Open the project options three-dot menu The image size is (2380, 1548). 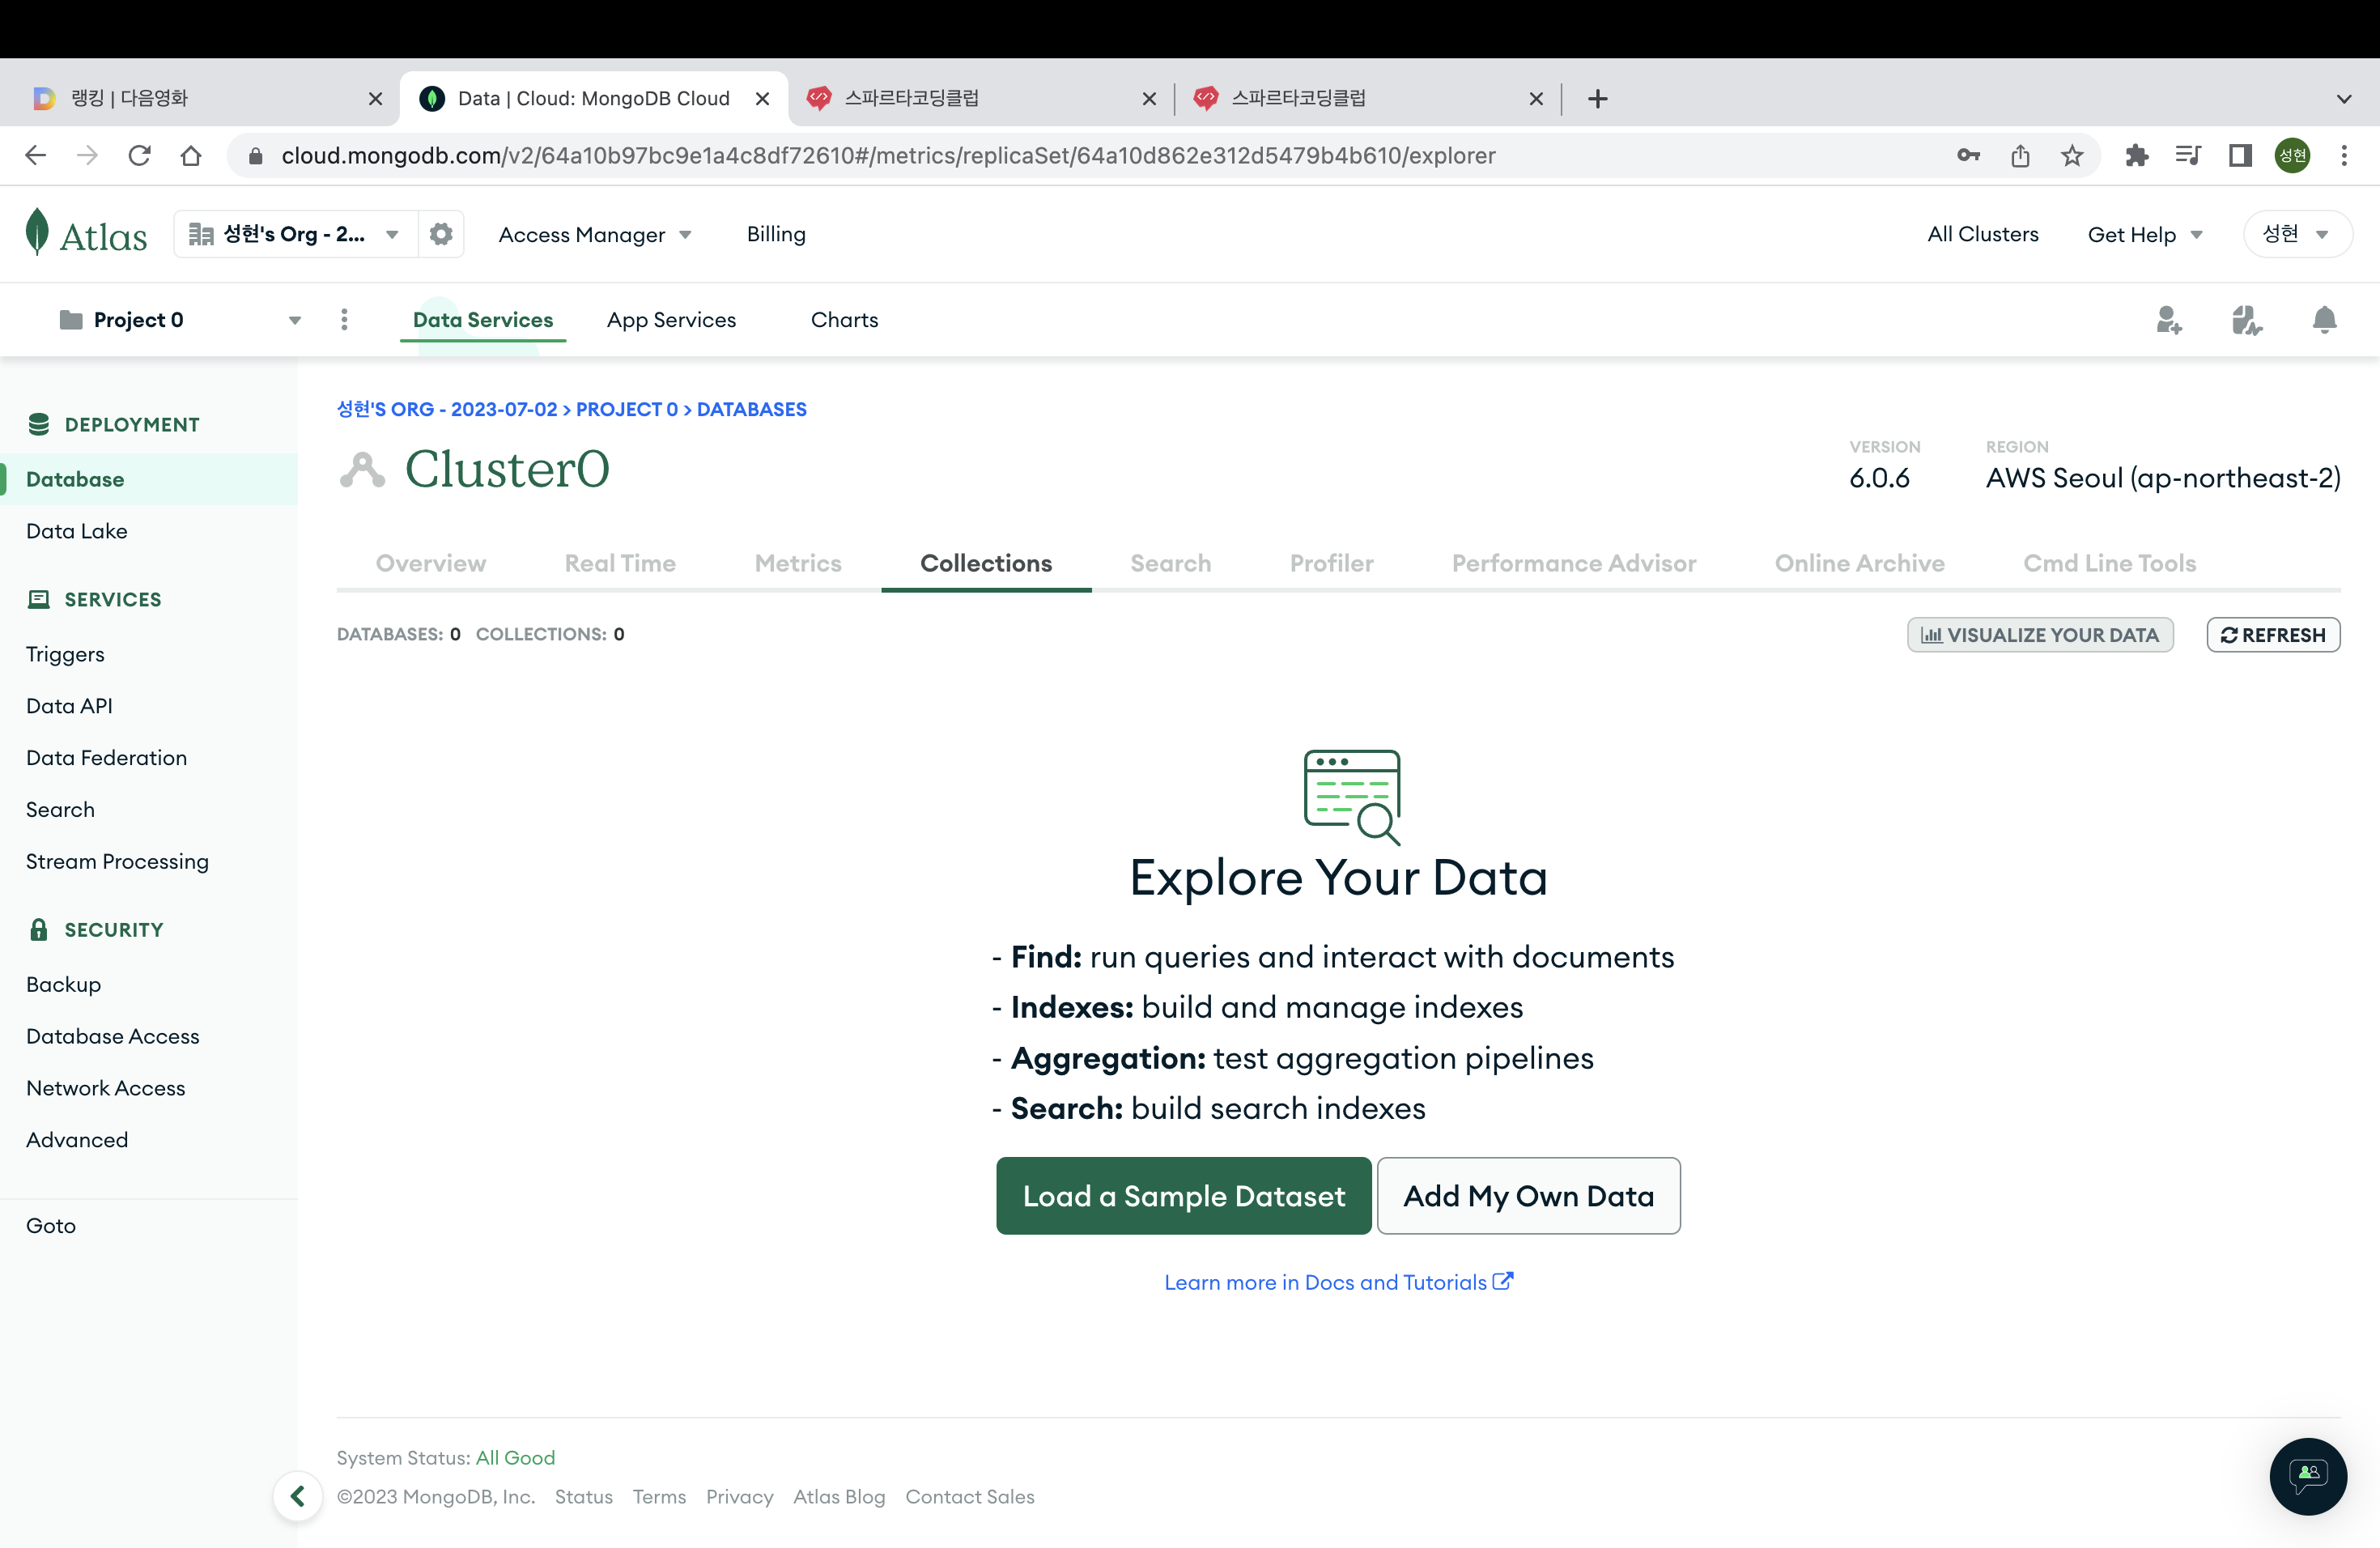[x=344, y=319]
